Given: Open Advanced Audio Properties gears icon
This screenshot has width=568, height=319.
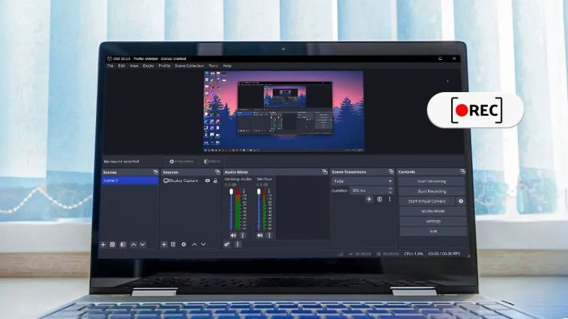Looking at the screenshot, I should [227, 244].
